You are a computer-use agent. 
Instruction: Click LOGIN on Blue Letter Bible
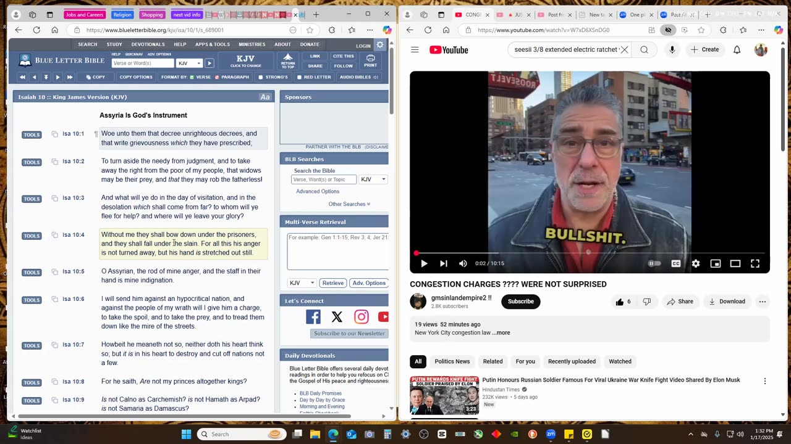[363, 46]
